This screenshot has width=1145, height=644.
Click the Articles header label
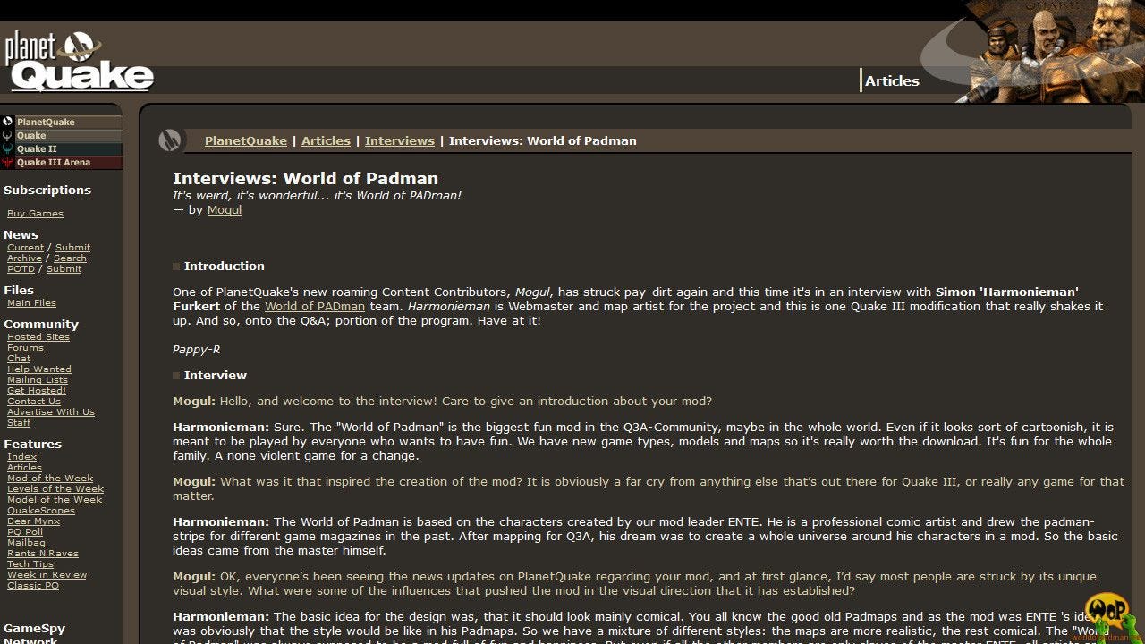click(x=892, y=80)
